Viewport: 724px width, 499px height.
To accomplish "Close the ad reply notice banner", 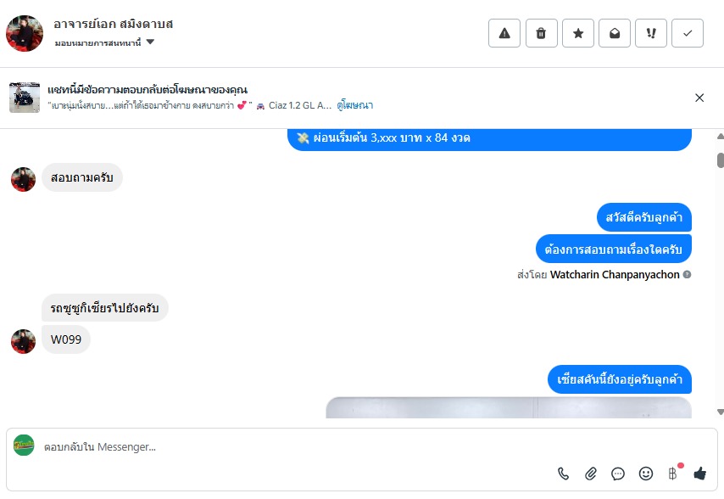I will pyautogui.click(x=699, y=98).
